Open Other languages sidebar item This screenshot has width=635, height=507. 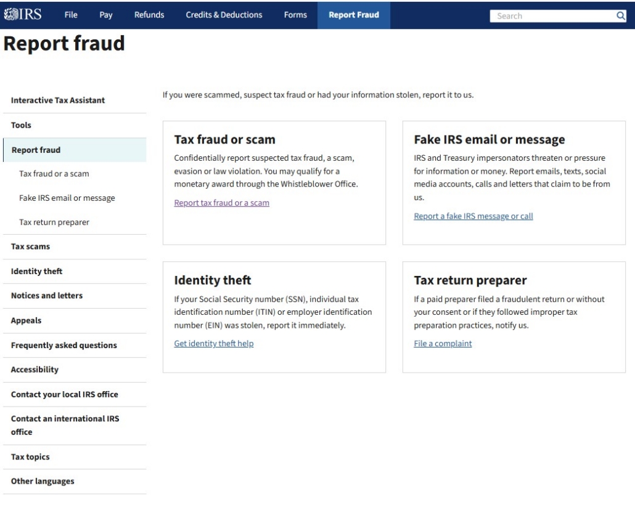pyautogui.click(x=43, y=481)
